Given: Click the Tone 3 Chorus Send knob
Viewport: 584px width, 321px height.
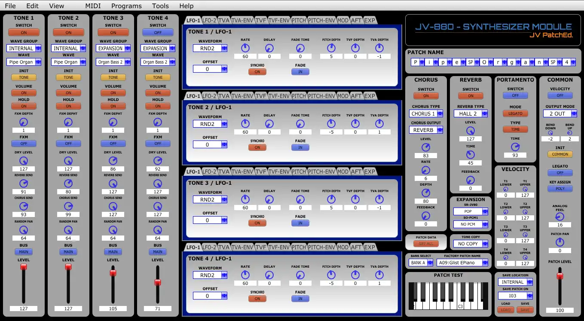Looking at the screenshot, I should [113, 206].
